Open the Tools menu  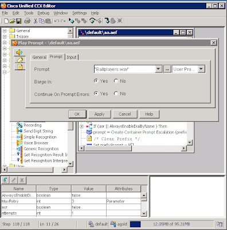29,13
